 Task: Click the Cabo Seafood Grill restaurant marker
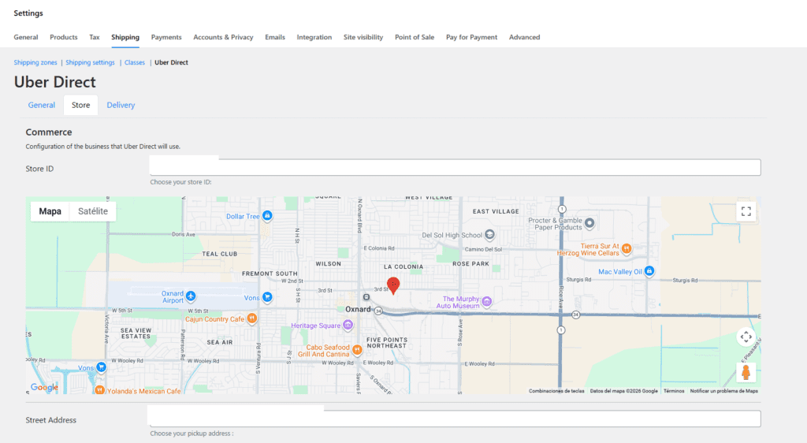357,351
